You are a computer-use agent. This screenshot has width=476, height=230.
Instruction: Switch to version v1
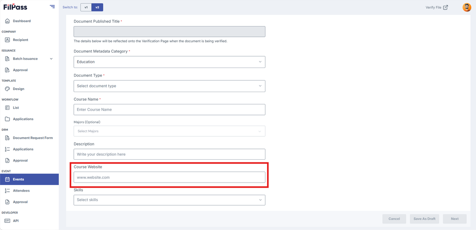[86, 7]
